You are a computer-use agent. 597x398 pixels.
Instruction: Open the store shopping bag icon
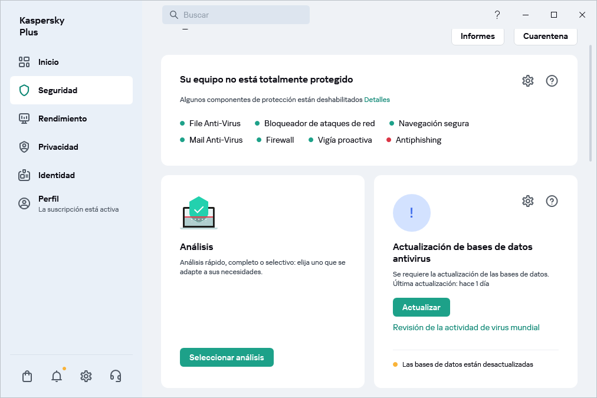point(27,376)
